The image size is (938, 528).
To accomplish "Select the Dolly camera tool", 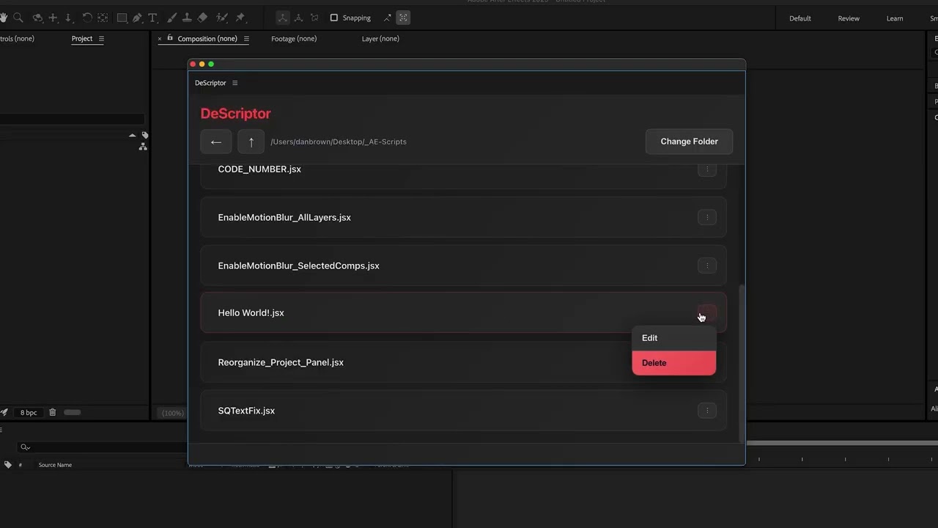I will coord(68,18).
